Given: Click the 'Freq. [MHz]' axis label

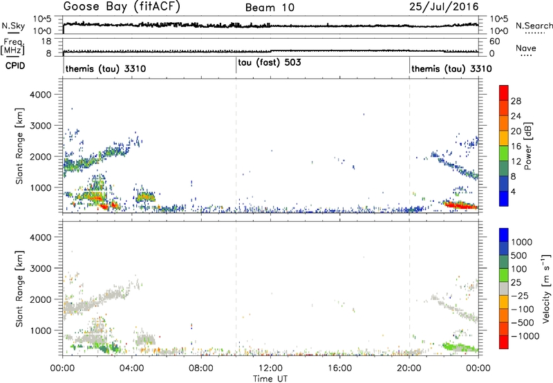Looking at the screenshot, I should click(12, 47).
